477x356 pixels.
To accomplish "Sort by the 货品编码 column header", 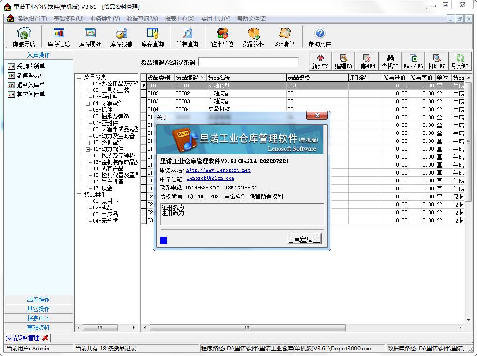I will (x=191, y=77).
